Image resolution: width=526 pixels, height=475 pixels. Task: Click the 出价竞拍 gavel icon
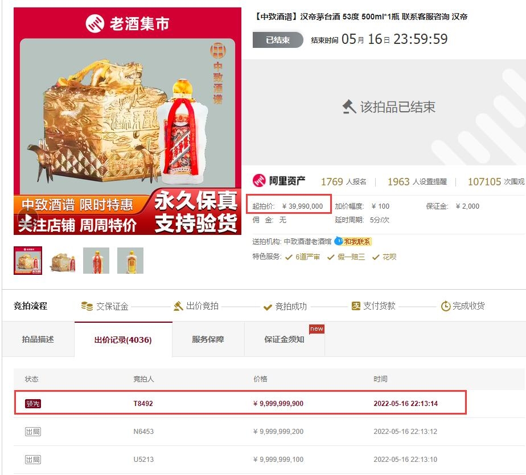(178, 306)
